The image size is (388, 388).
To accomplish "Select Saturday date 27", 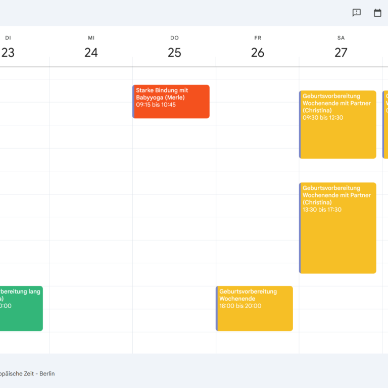I will click(341, 53).
